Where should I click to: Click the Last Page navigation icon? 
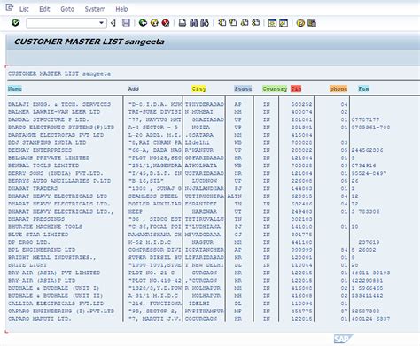(x=256, y=23)
